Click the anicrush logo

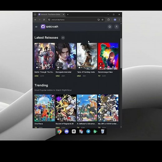[x=49, y=27]
